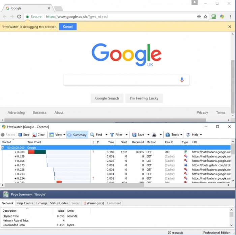Stop recording in HttpWatch
Screen dimensions: 236x235
click(x=24, y=135)
